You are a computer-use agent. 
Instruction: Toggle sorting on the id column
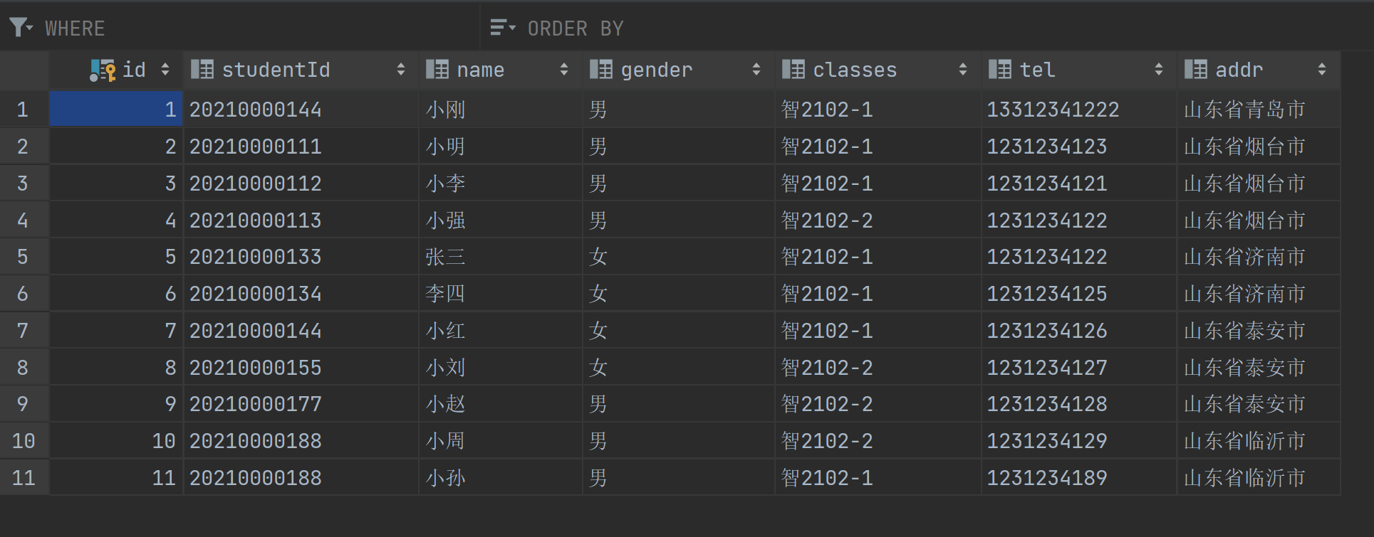point(165,69)
